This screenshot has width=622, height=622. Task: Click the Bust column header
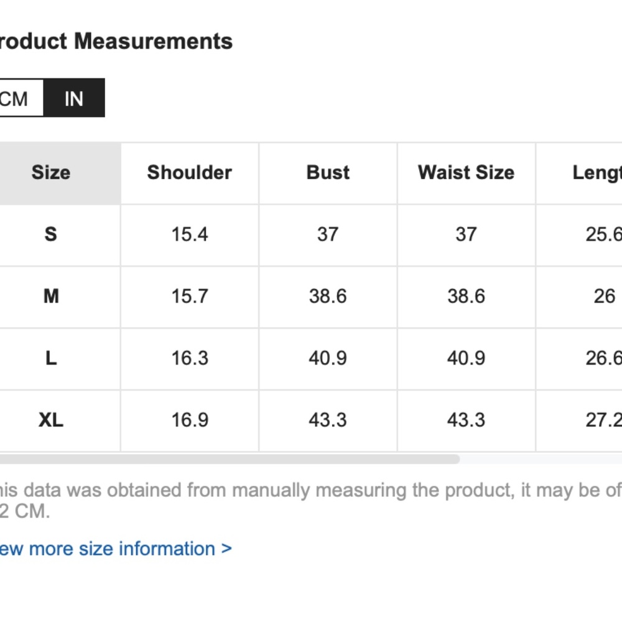328,172
